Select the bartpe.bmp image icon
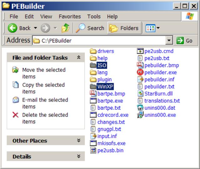200x169 pixels. [93, 93]
